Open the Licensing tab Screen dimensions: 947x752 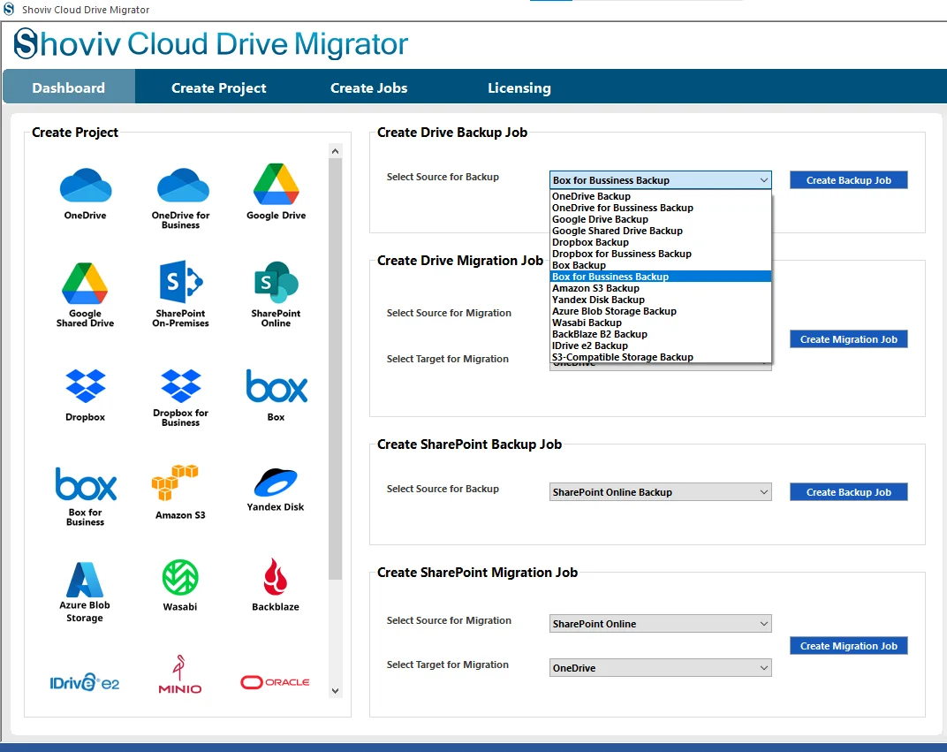pyautogui.click(x=519, y=87)
